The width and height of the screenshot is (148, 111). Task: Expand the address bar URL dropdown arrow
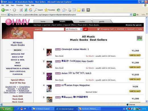point(131,15)
